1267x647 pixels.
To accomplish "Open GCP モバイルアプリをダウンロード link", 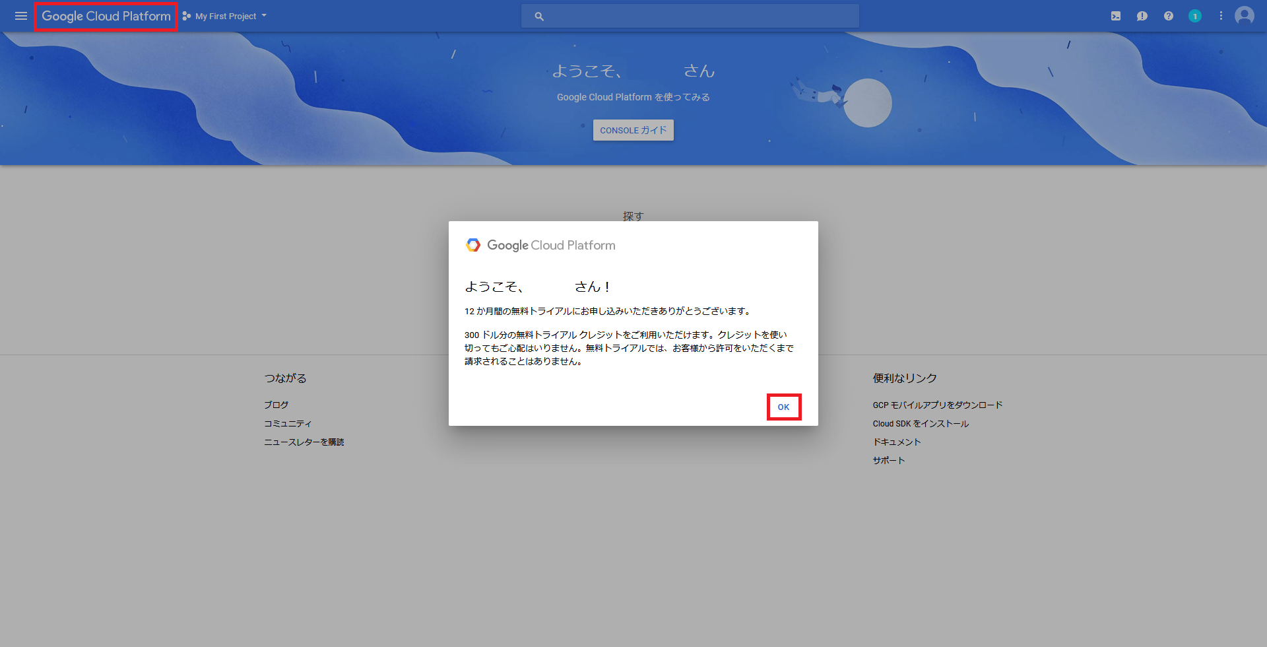I will 938,405.
